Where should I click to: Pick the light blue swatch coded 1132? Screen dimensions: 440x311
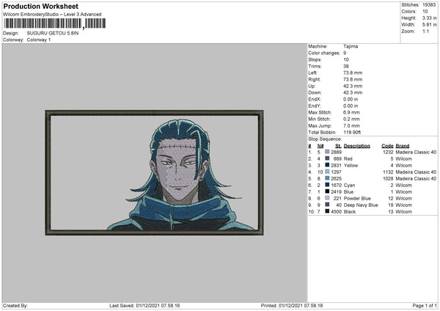point(327,172)
